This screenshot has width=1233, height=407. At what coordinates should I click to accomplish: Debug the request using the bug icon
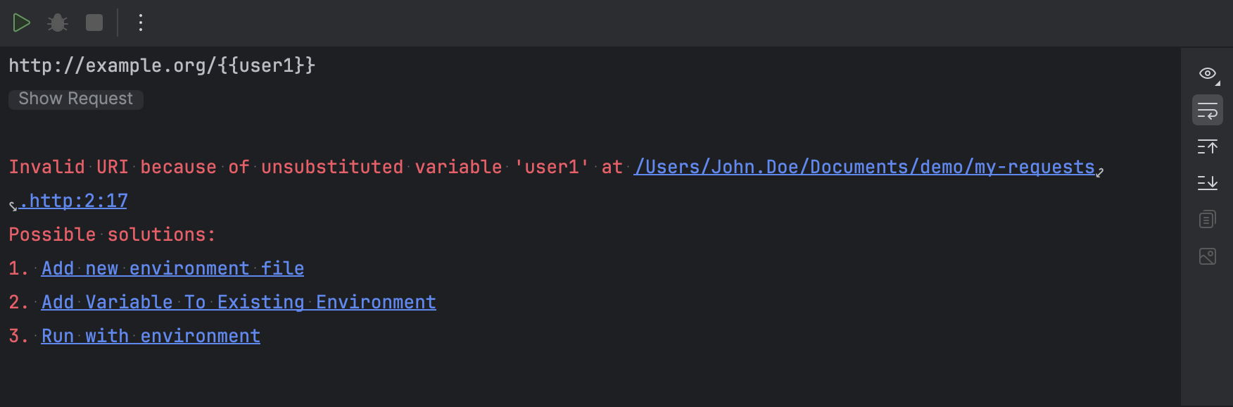pyautogui.click(x=57, y=23)
